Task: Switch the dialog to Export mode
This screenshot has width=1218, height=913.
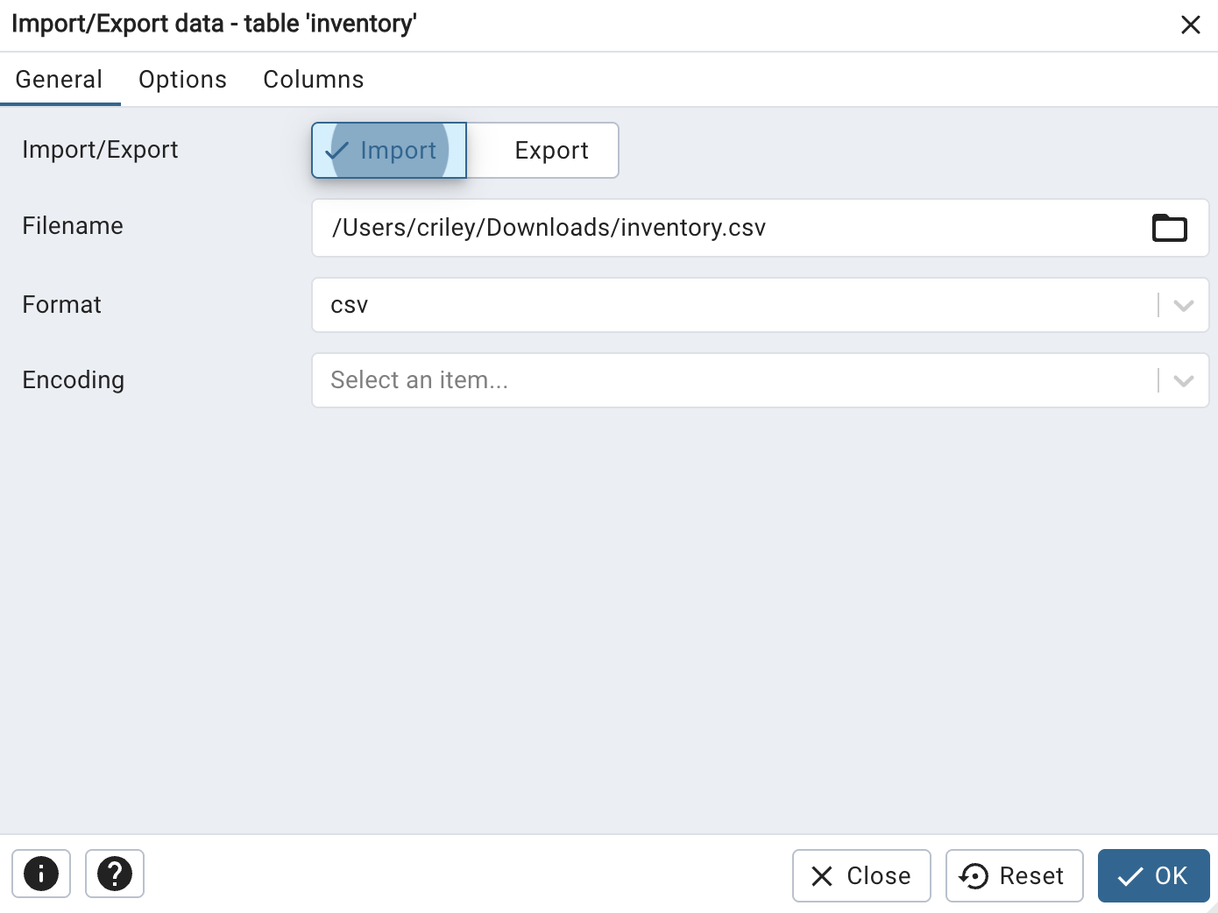Action: 551,150
